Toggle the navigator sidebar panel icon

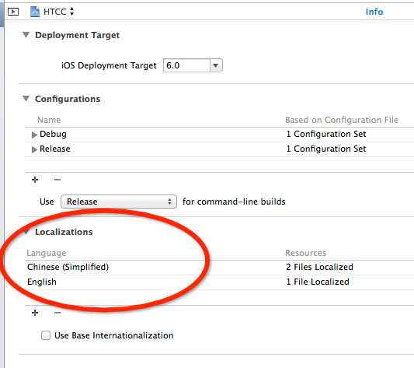pos(13,12)
